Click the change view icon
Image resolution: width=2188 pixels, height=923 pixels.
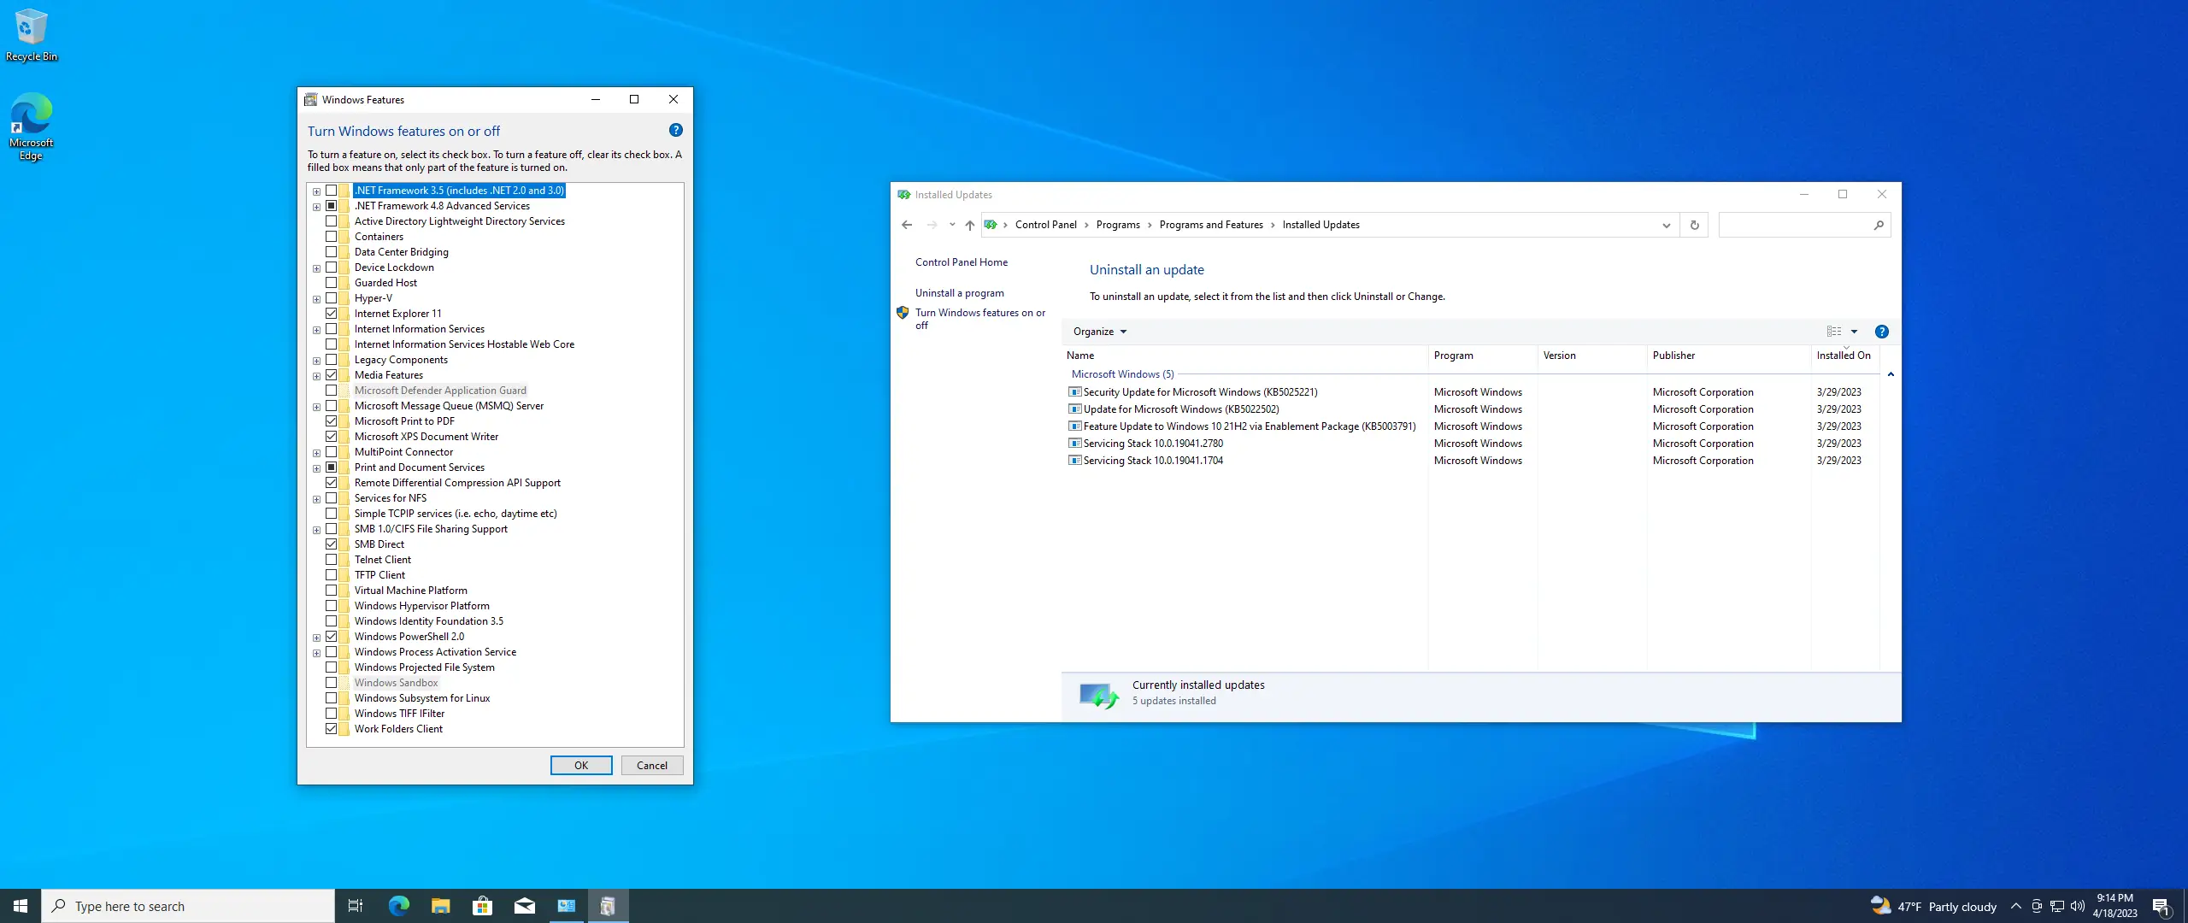click(1834, 332)
